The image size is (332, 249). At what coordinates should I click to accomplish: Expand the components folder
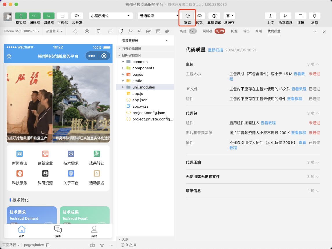pos(145,68)
